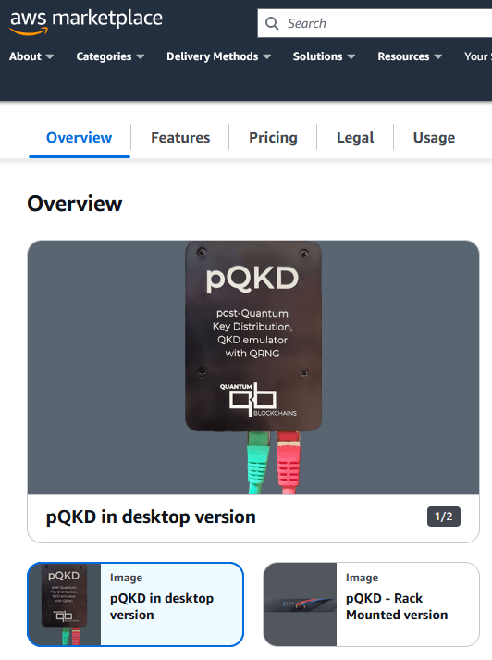Focus the Search input field
This screenshot has height=660, width=492.
(375, 23)
